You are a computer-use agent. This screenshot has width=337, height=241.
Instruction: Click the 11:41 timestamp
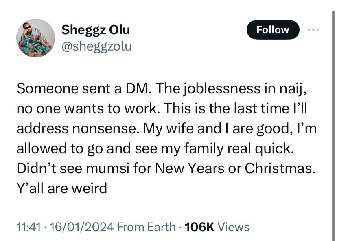point(28,227)
